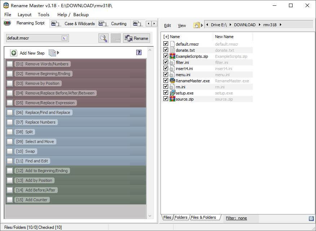The image size is (316, 231).
Task: Click the magnifying glass preview icon
Action: 104,38
